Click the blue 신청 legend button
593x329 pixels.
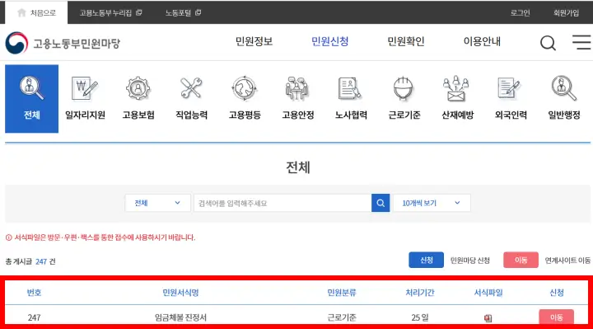point(427,260)
